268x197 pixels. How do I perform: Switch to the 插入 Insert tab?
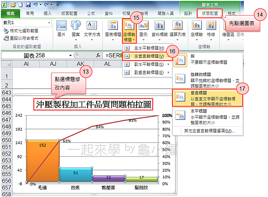47,13
